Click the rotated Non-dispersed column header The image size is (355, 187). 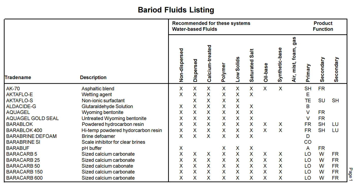tap(181, 65)
